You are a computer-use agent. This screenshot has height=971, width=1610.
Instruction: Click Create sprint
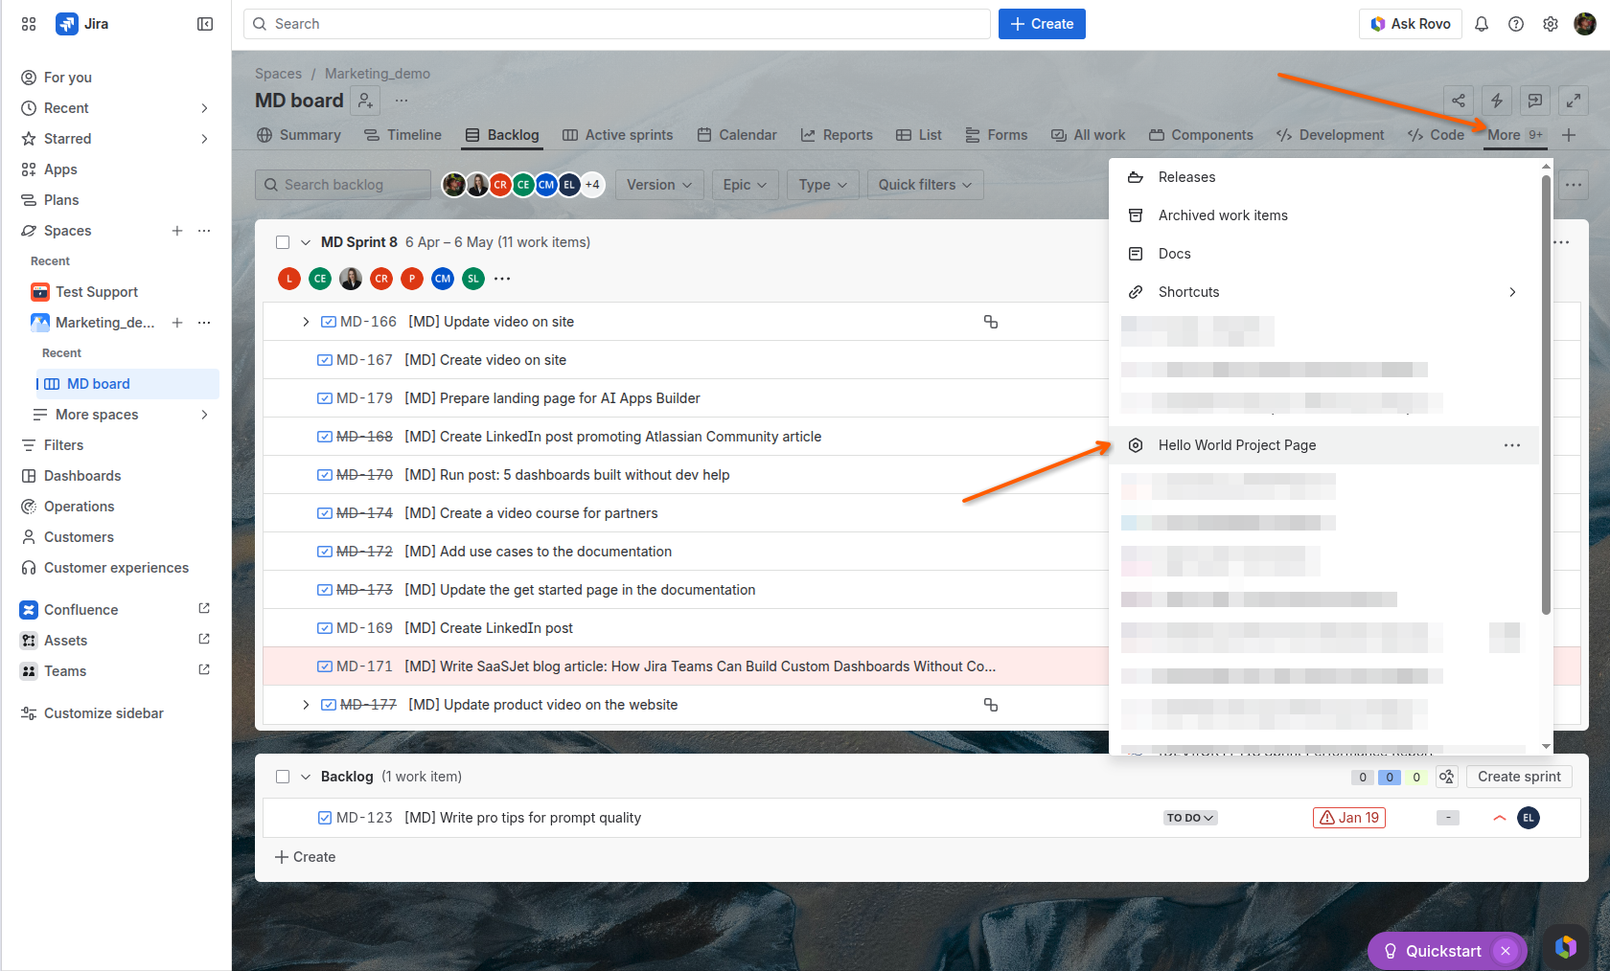(x=1519, y=777)
